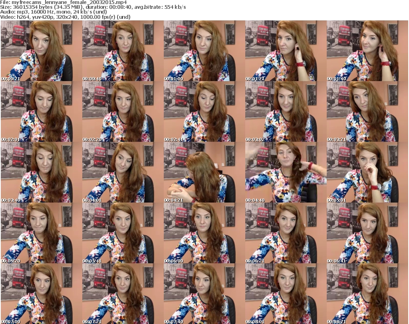Click the 'File:' name header line
The width and height of the screenshot is (409, 324).
point(64,2)
